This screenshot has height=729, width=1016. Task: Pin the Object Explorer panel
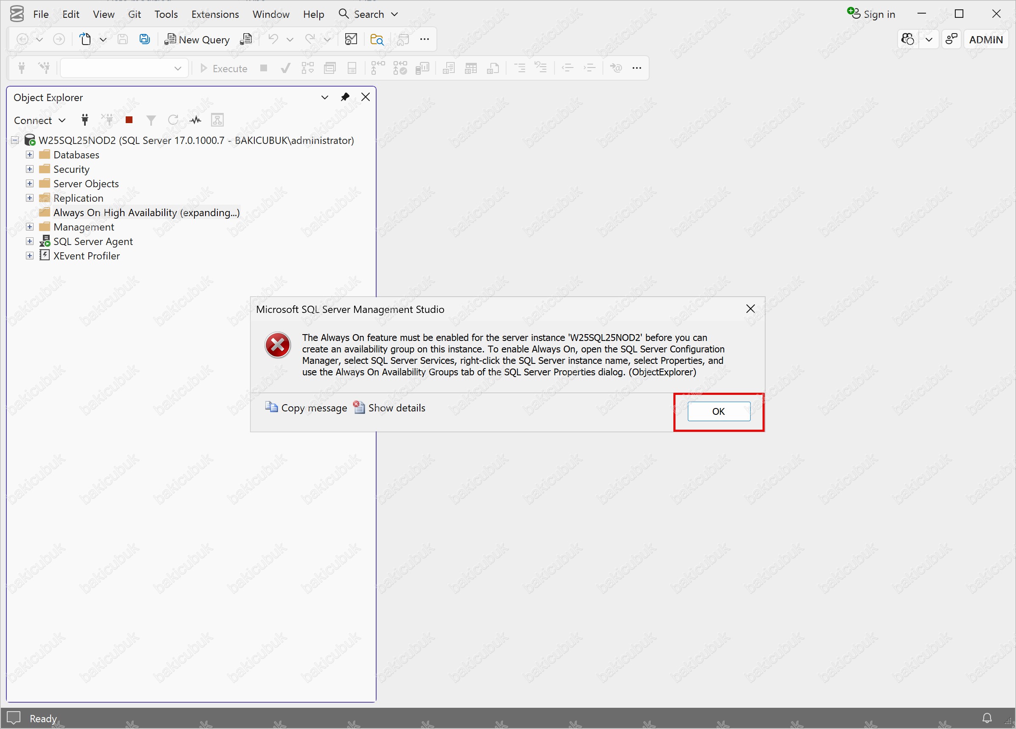tap(344, 97)
